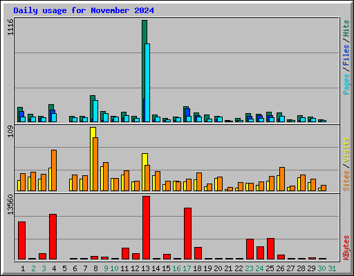Click day label 5 on the x-axis

(64, 268)
